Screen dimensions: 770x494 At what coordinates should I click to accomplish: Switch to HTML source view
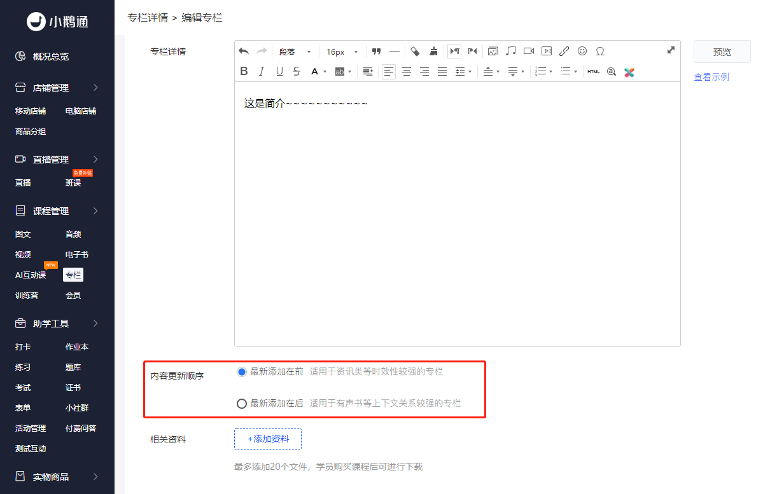(594, 72)
